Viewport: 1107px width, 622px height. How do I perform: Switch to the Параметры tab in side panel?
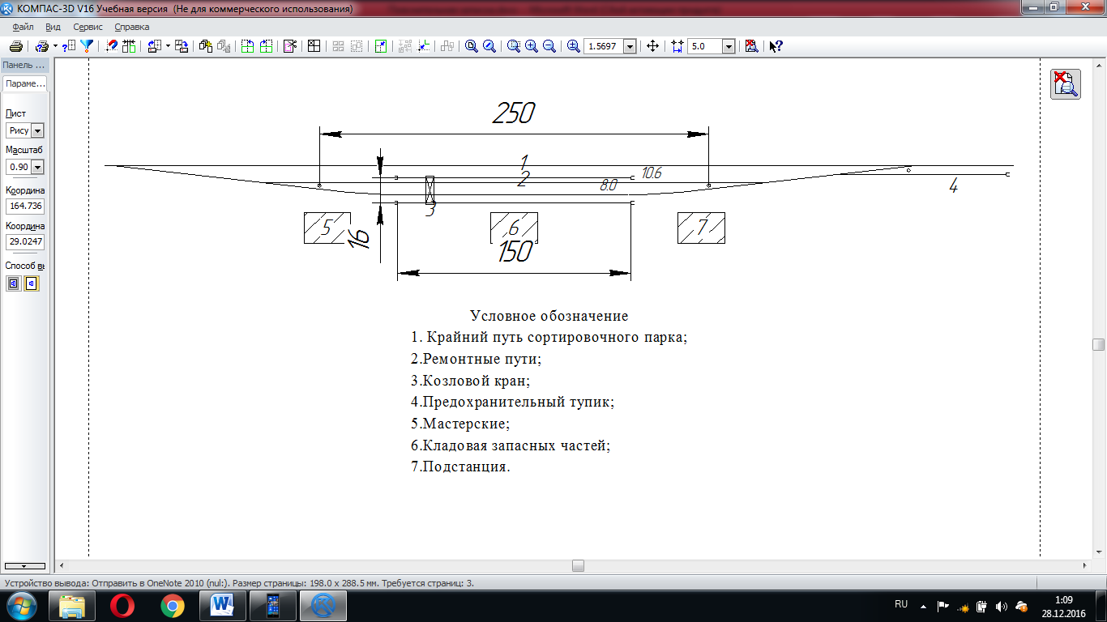(25, 83)
